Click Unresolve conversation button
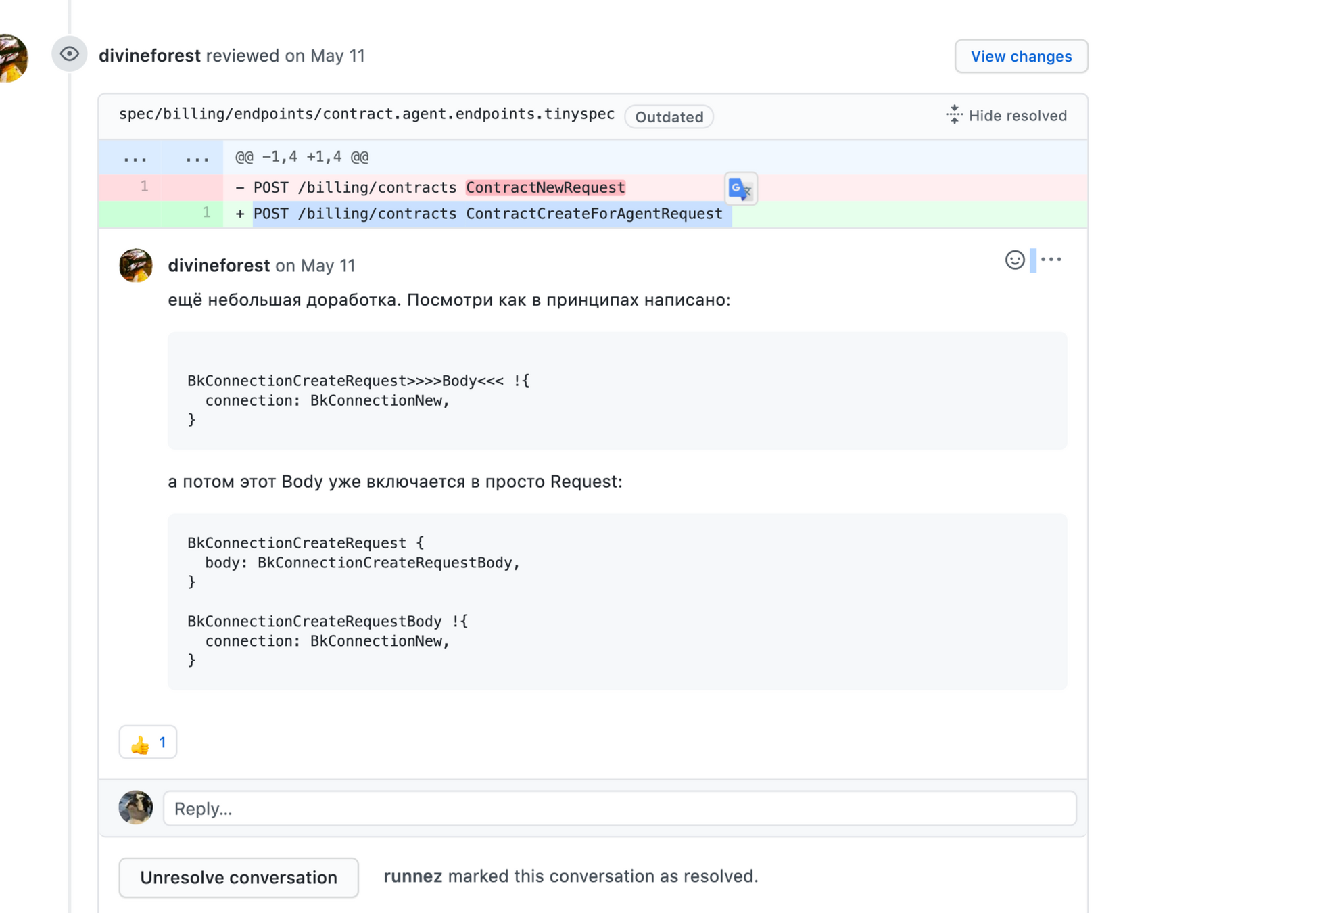The width and height of the screenshot is (1338, 913). tap(238, 877)
